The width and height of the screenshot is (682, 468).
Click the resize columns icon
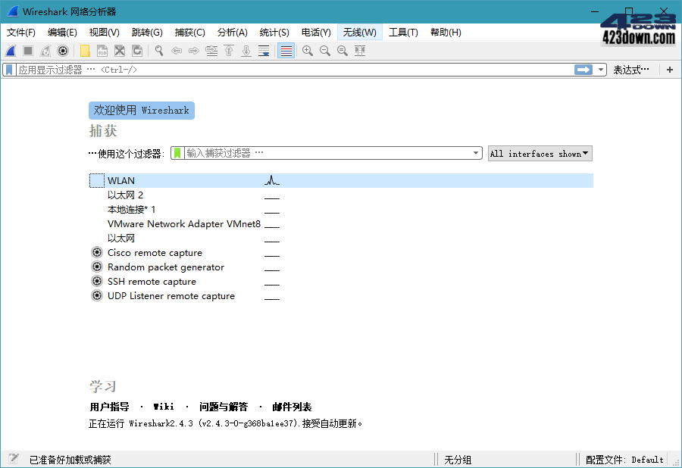360,51
